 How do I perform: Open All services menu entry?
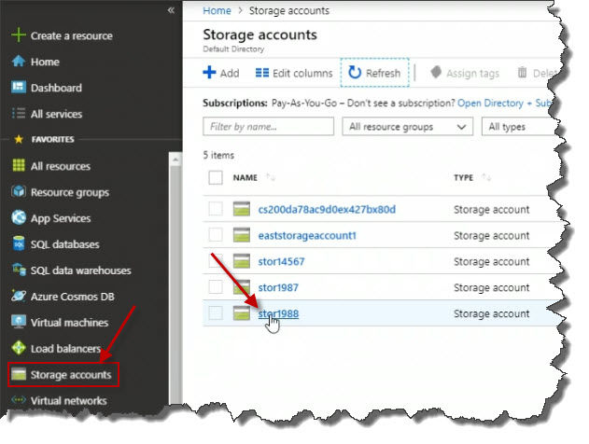56,114
